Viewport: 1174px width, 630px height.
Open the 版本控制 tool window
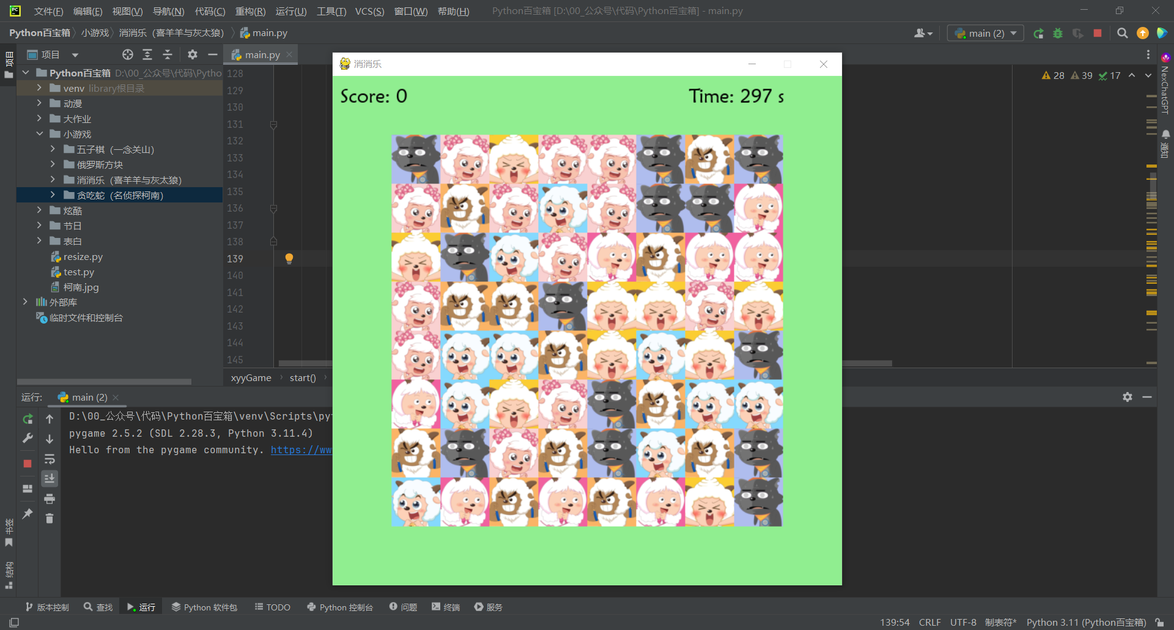coord(47,607)
